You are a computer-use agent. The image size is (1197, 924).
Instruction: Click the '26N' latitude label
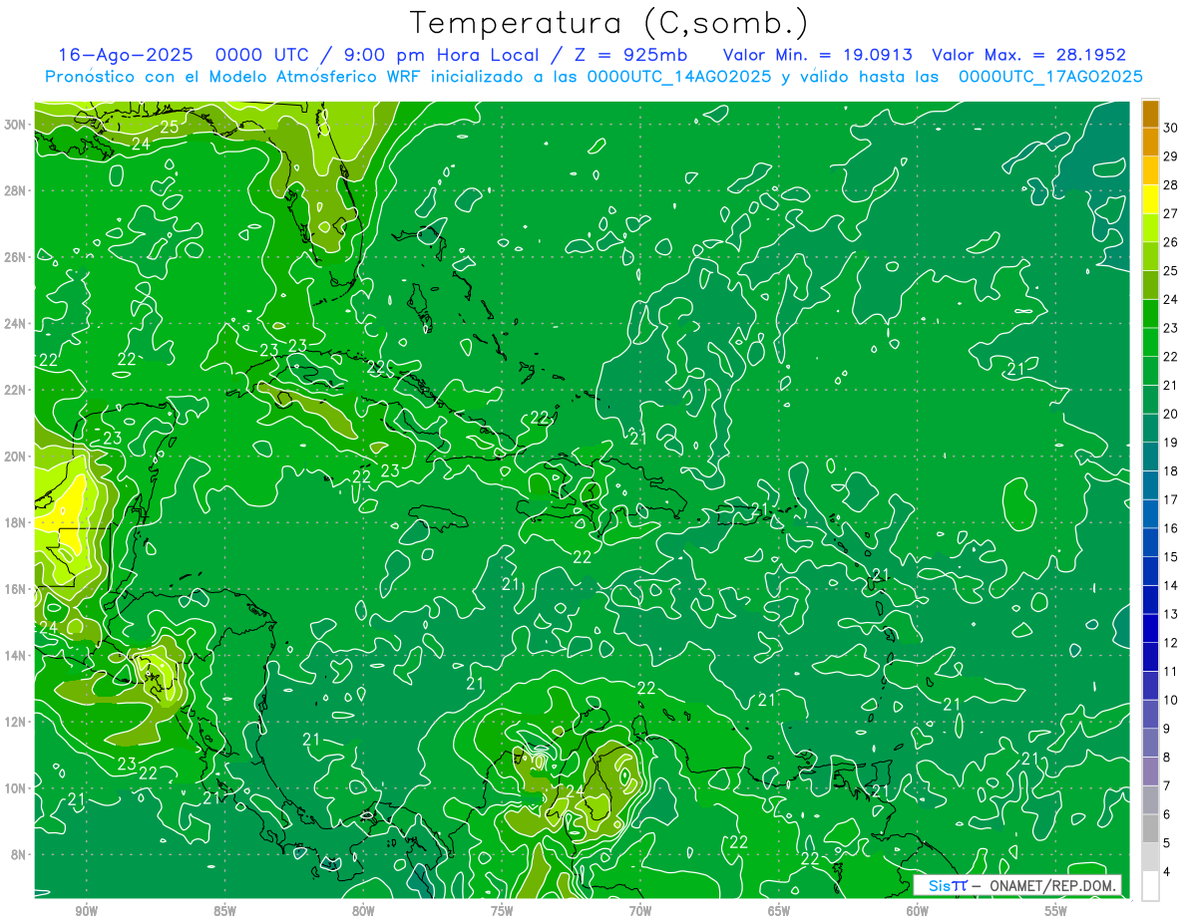[17, 257]
